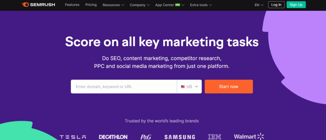Open the Company dropdown menu

click(x=139, y=5)
